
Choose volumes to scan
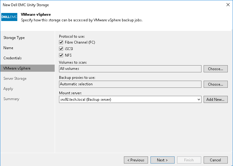coord(215,69)
